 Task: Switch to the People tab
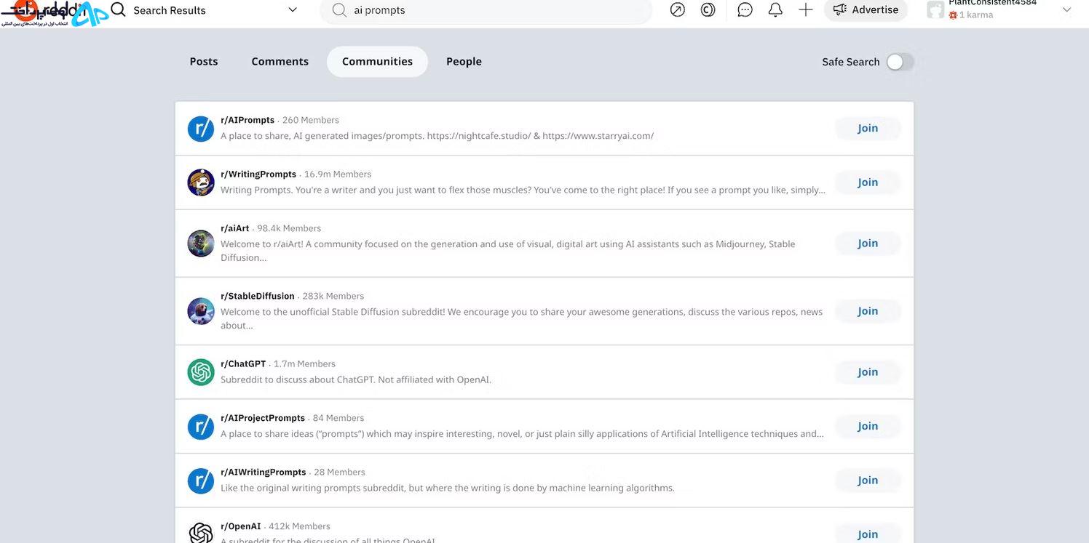click(464, 62)
